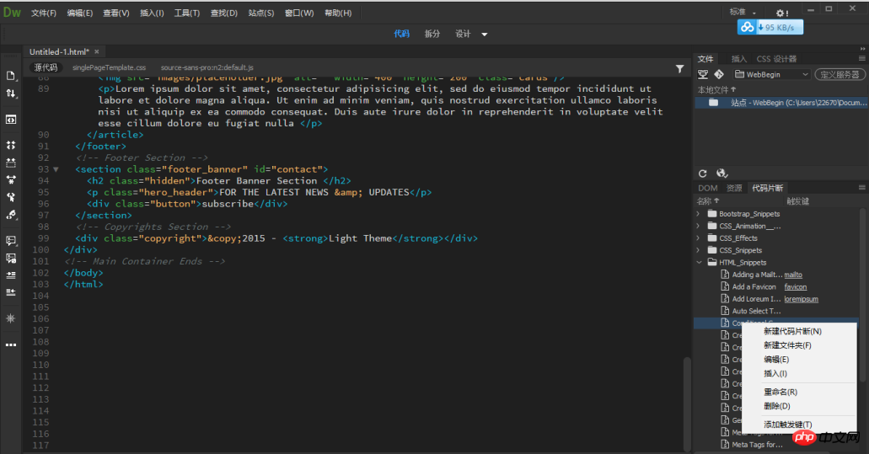Open the sync settings gear icon
This screenshot has height=454, width=869.
click(782, 13)
